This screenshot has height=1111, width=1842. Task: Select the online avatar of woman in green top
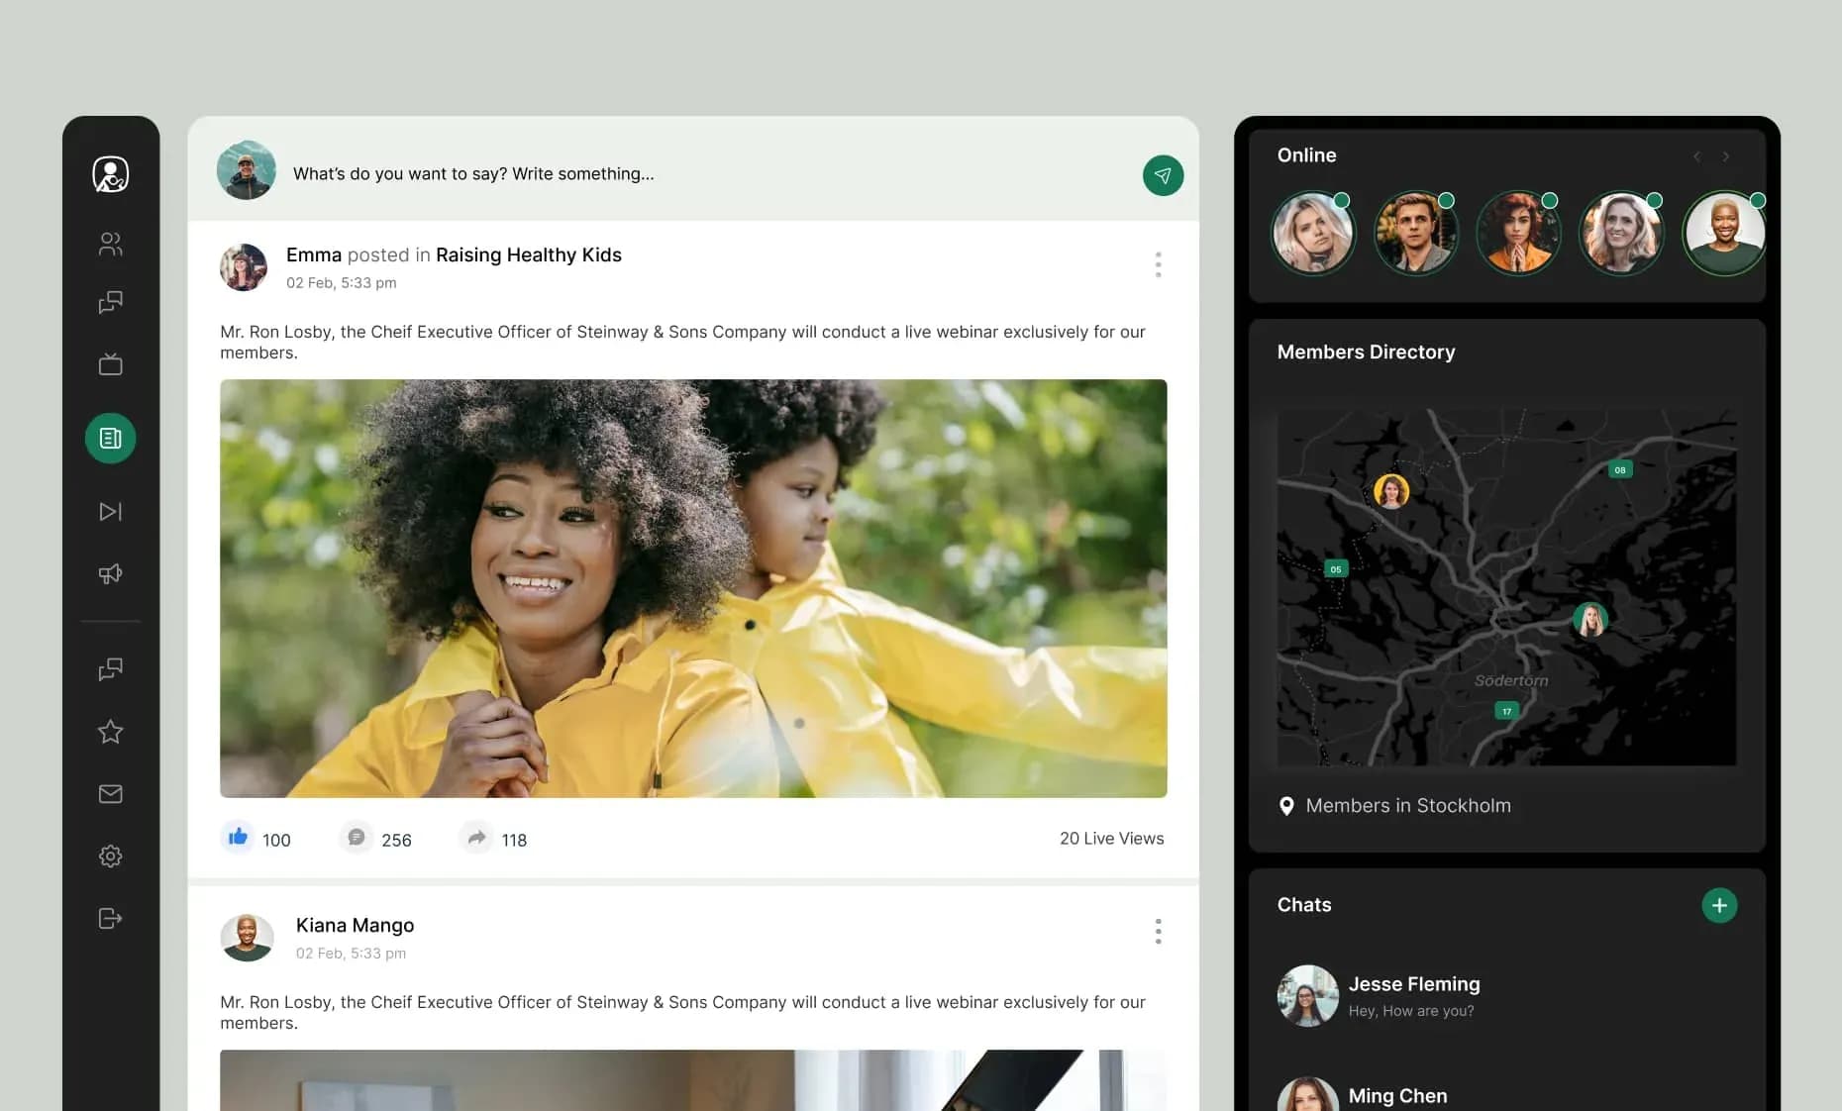(x=1724, y=234)
